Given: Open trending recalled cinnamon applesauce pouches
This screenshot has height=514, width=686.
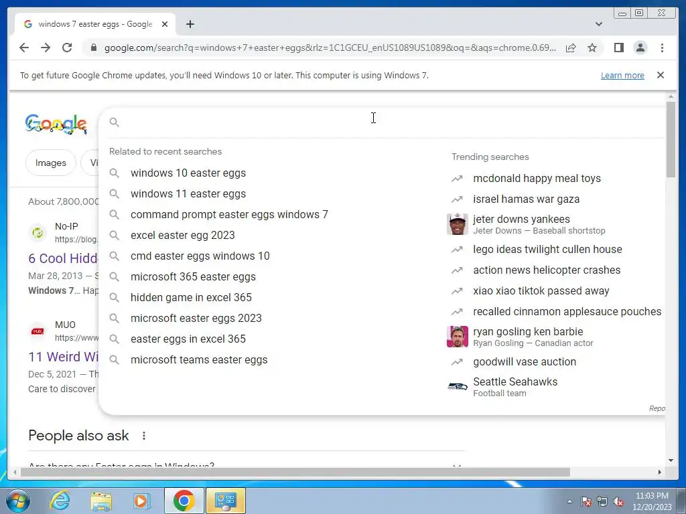Looking at the screenshot, I should 567,312.
